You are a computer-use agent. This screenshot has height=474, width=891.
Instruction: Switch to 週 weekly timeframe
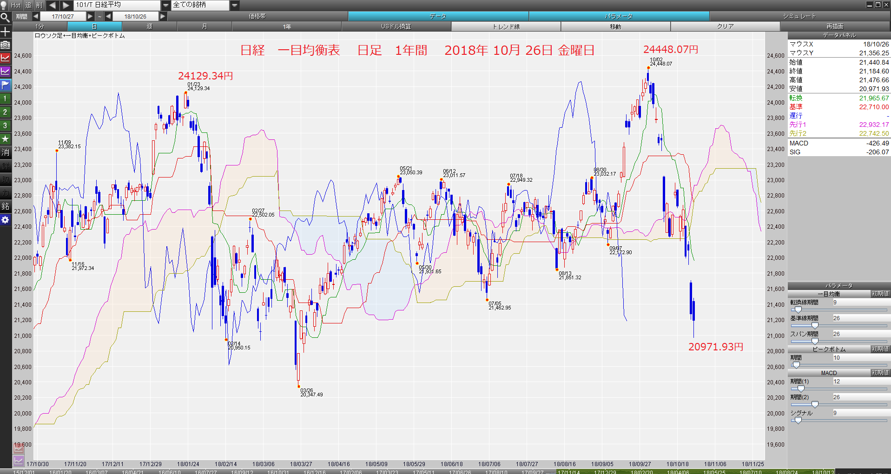(x=149, y=26)
